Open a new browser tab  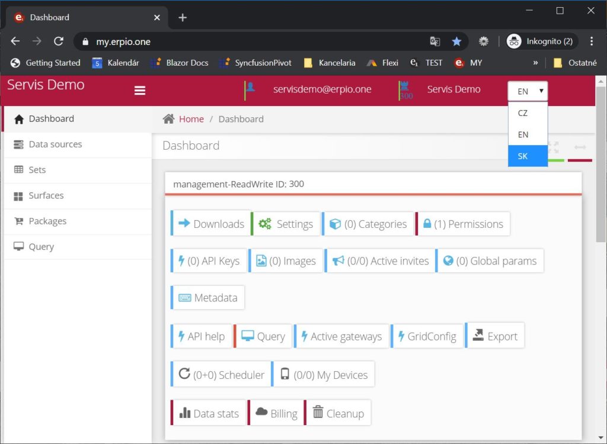[x=183, y=17]
